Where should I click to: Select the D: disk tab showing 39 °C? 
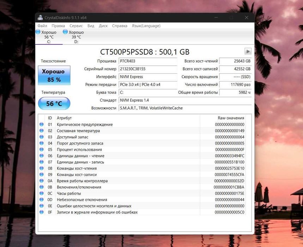76,37
